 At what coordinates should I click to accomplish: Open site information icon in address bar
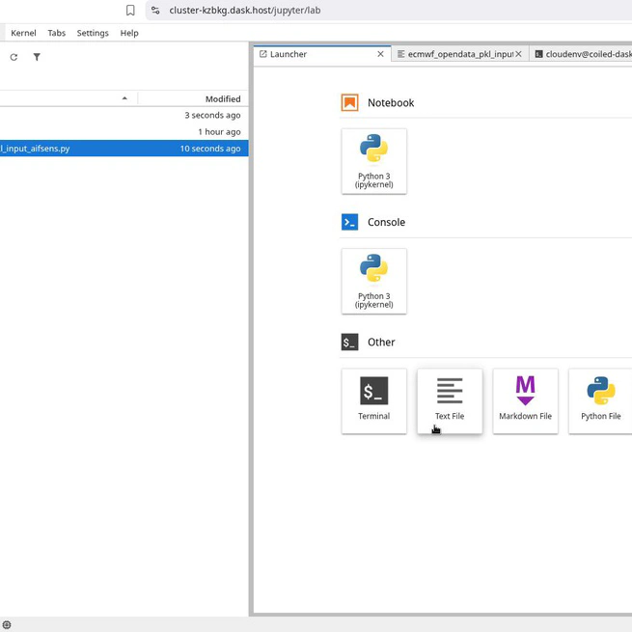click(155, 11)
